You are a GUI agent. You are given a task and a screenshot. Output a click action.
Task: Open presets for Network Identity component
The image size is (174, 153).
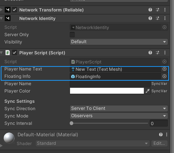pyautogui.click(x=158, y=18)
